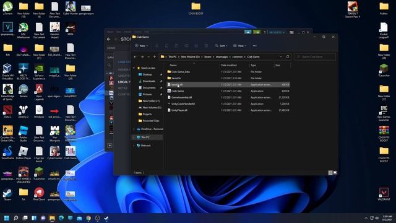Open the Sort dropdown in Explorer
This screenshot has width=396, height=223.
point(221,46)
